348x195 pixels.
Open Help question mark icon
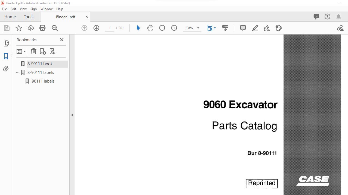click(x=328, y=17)
